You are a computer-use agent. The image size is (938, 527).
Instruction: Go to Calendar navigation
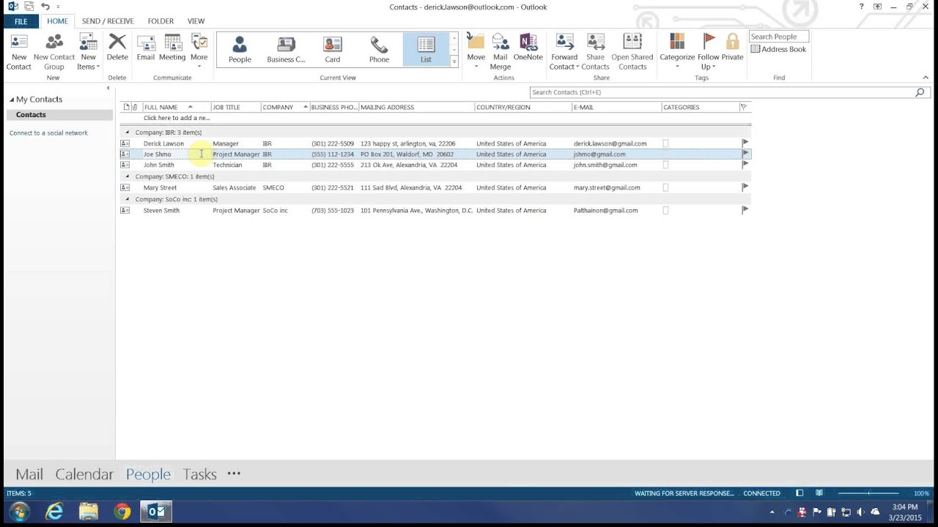pos(84,474)
